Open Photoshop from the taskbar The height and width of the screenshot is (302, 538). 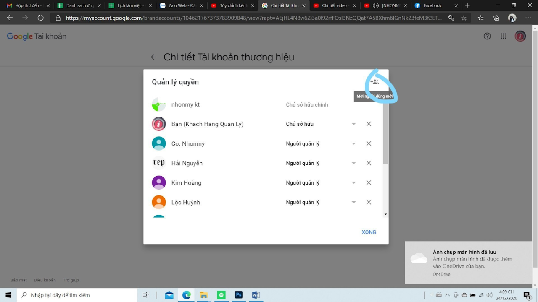tap(239, 295)
